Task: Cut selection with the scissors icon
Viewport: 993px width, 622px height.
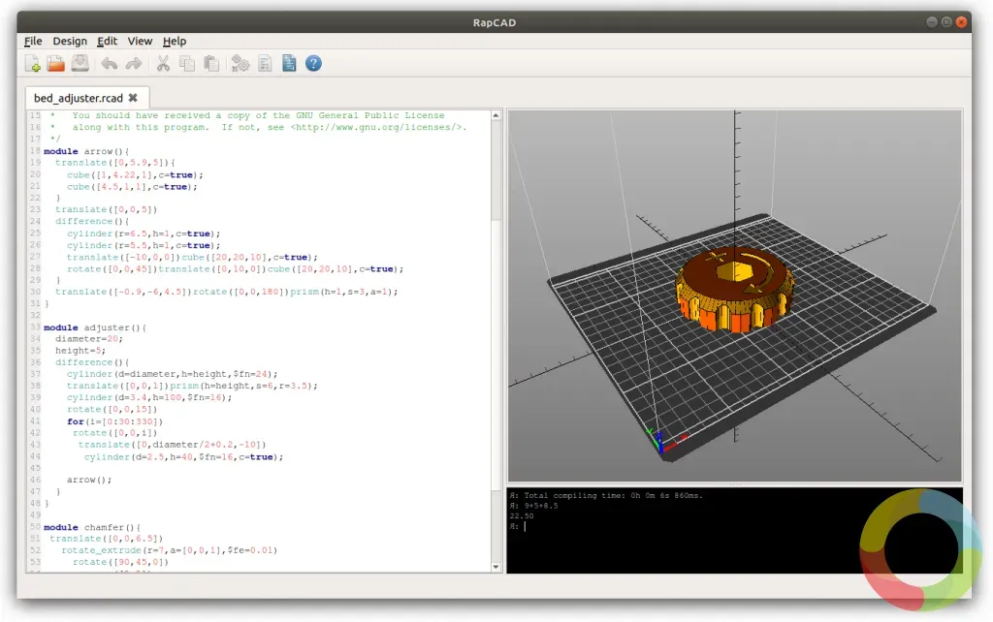Action: [163, 63]
